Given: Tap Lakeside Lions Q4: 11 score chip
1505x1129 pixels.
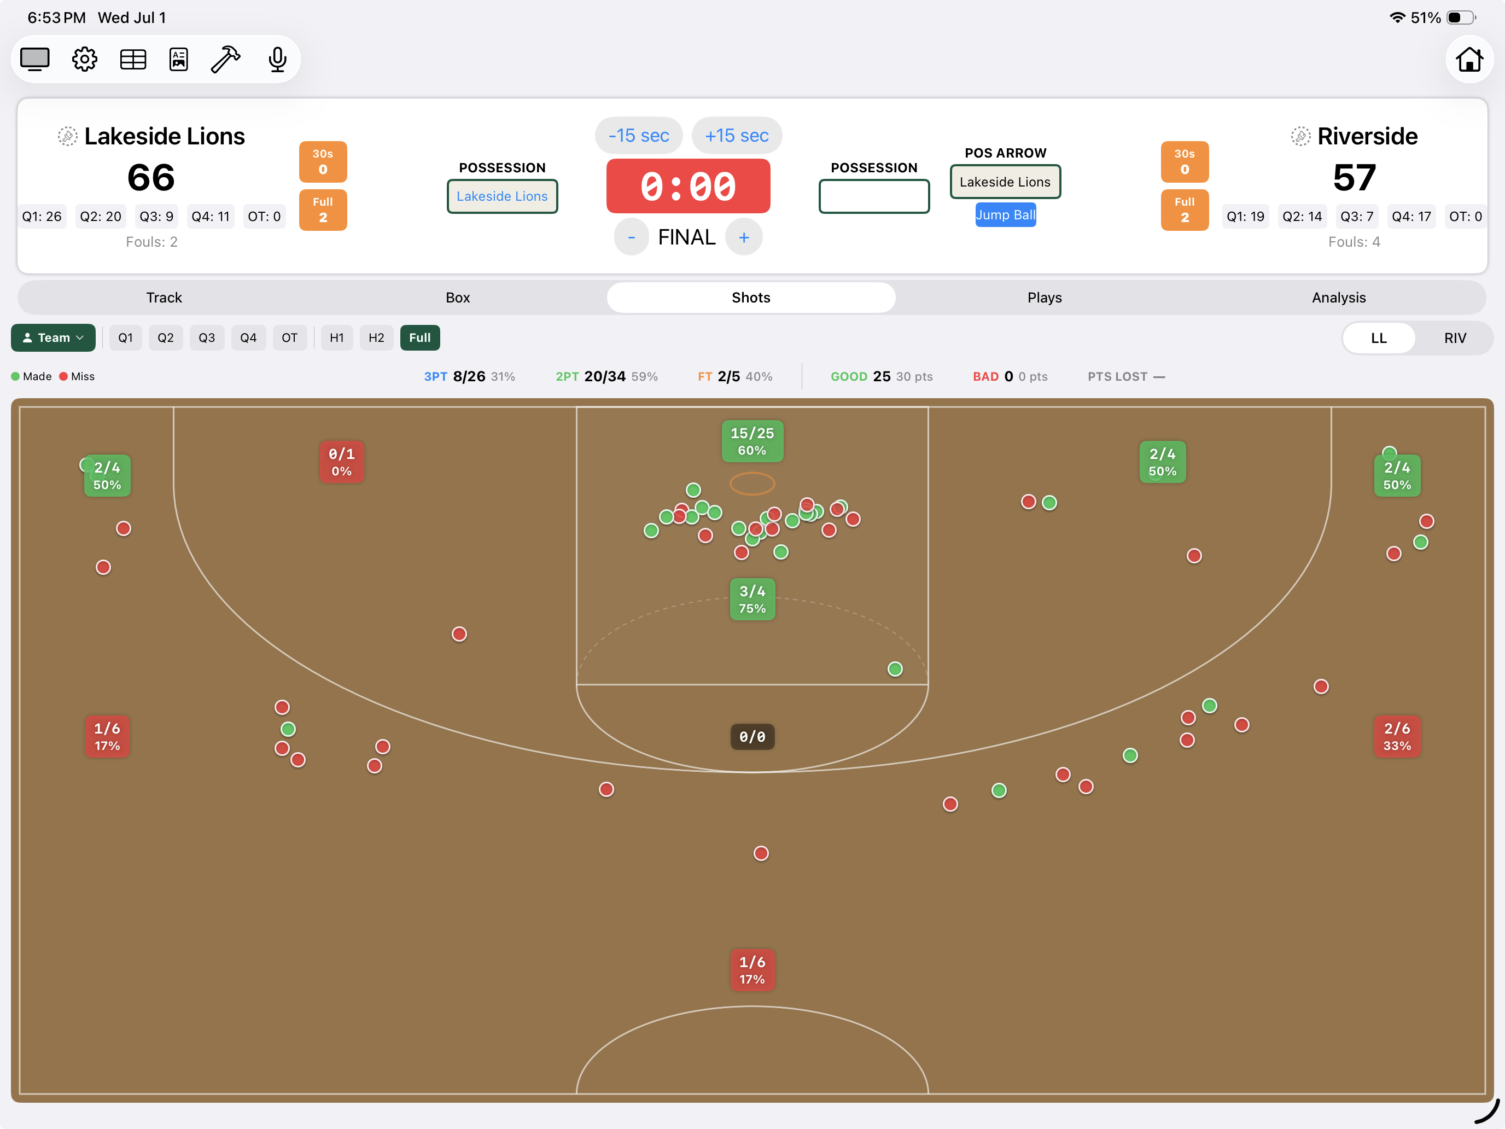Looking at the screenshot, I should (211, 217).
